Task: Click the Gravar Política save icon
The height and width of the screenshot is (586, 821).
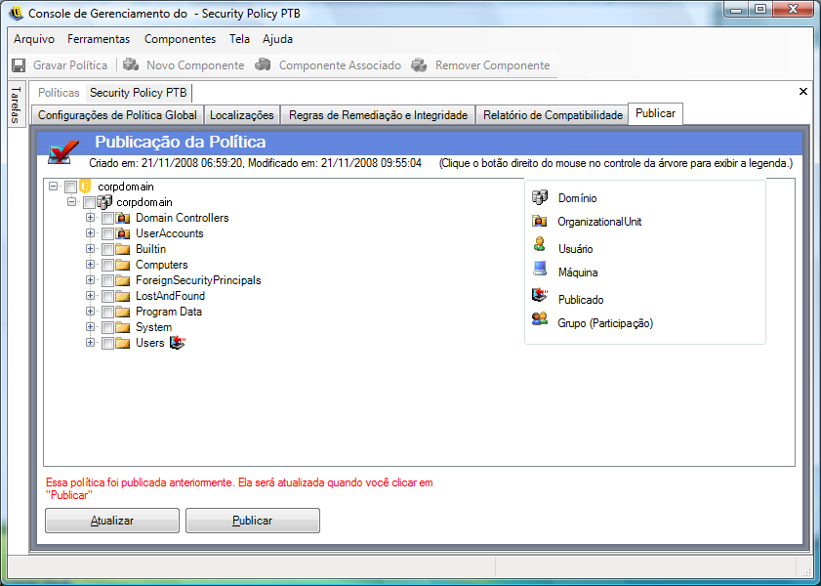Action: pyautogui.click(x=19, y=65)
